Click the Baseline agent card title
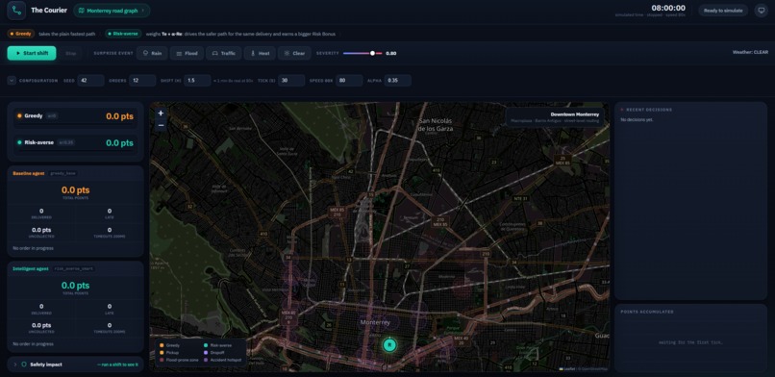This screenshot has width=775, height=377. click(x=29, y=173)
